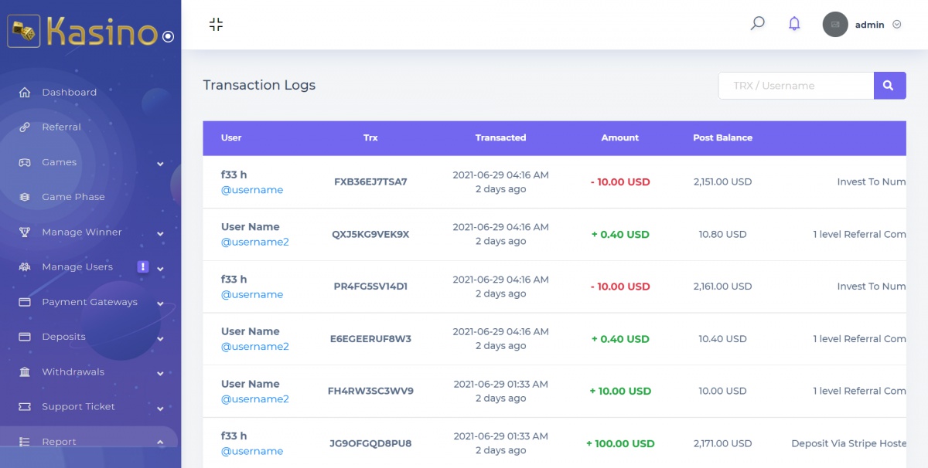Click the Kasino dice logo

pos(25,32)
